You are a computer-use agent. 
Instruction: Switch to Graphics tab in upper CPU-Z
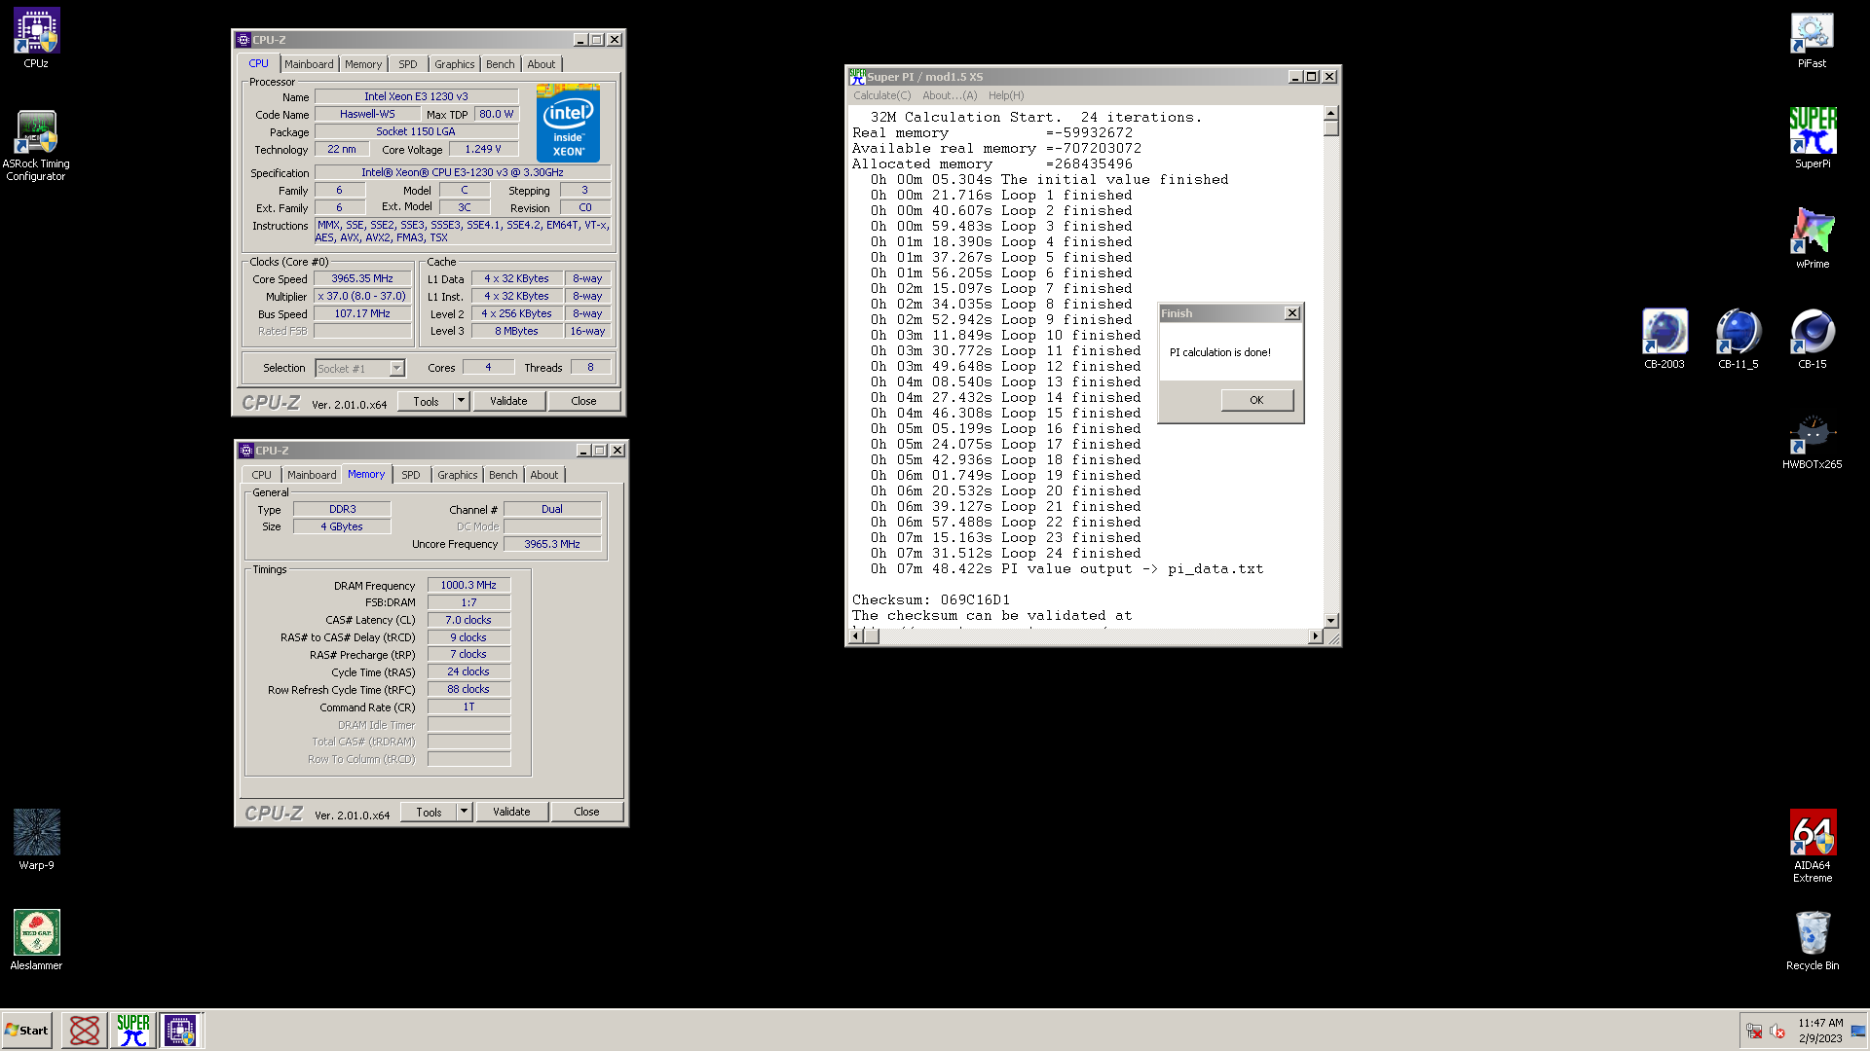[455, 64]
